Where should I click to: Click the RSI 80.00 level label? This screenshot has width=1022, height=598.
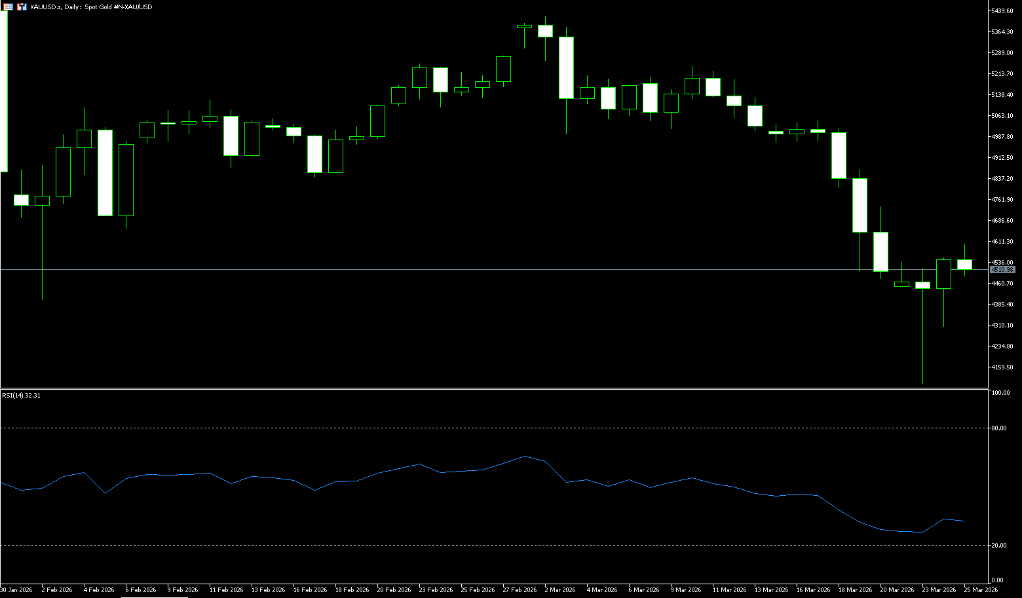999,428
